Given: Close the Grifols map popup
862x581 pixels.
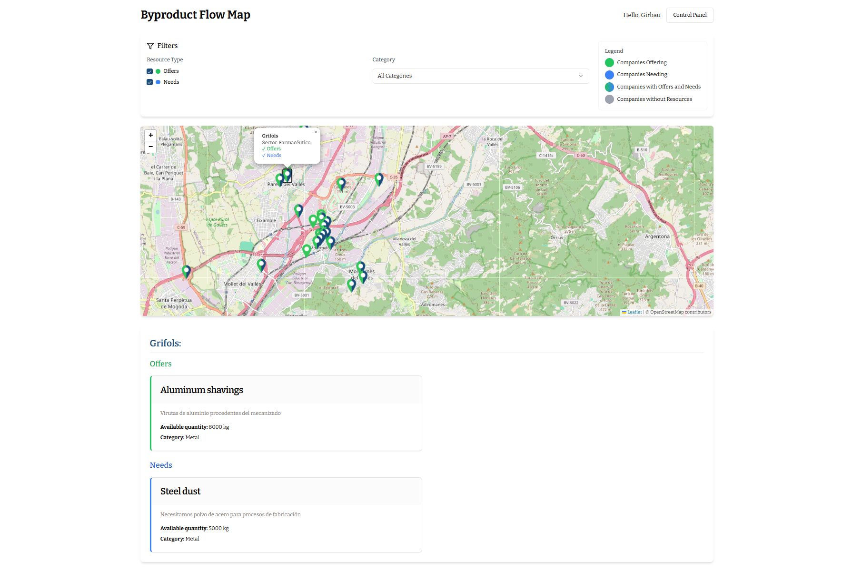Looking at the screenshot, I should pos(316,132).
